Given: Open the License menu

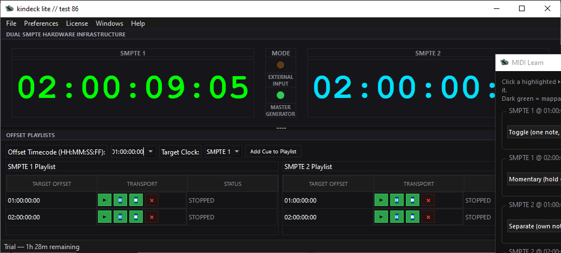Looking at the screenshot, I should pyautogui.click(x=77, y=24).
